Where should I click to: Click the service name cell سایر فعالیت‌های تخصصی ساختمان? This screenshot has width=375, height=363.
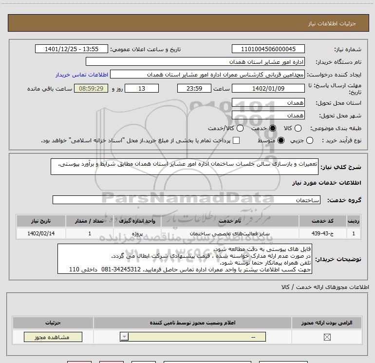click(230, 233)
